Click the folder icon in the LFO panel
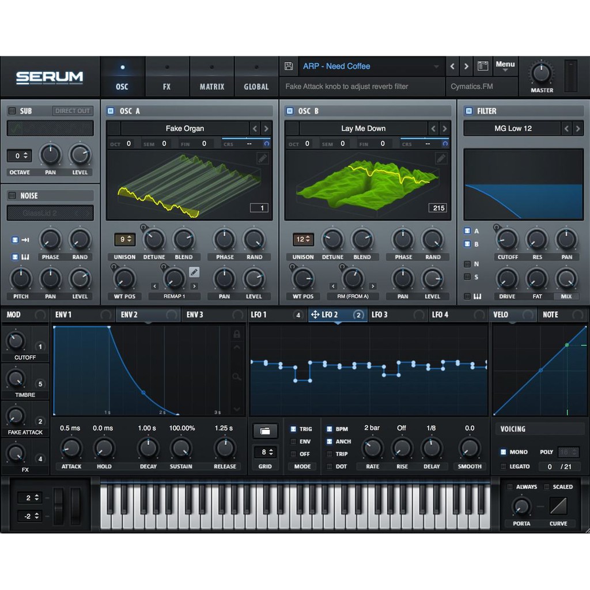590x590 pixels. (x=265, y=430)
